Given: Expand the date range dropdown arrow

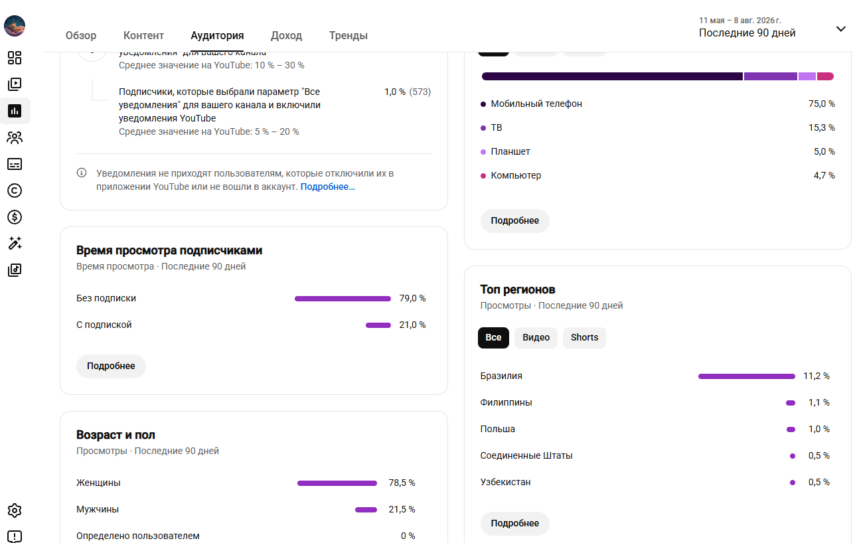Looking at the screenshot, I should coord(841,29).
